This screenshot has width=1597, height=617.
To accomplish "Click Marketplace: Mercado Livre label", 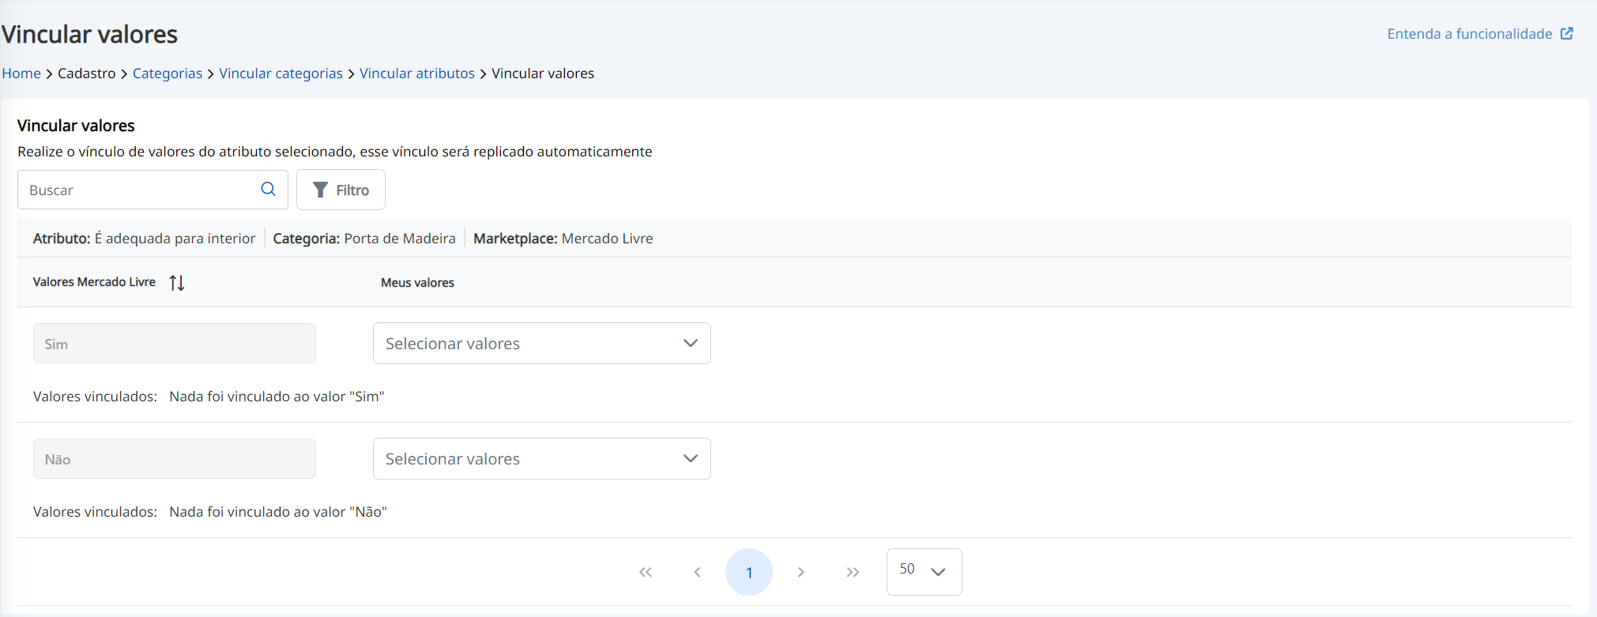I will click(563, 239).
